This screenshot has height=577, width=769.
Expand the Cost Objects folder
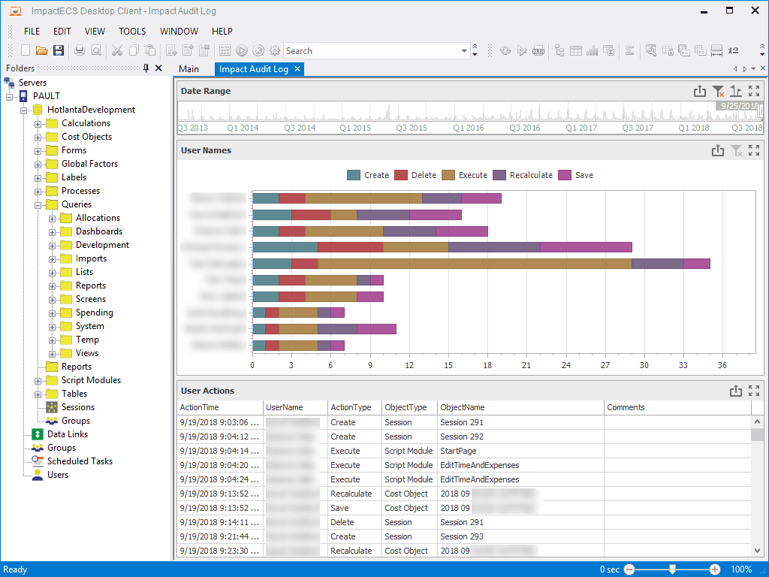pyautogui.click(x=38, y=137)
